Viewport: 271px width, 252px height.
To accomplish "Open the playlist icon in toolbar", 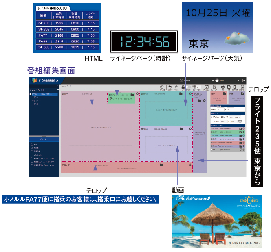I will click(215, 87).
